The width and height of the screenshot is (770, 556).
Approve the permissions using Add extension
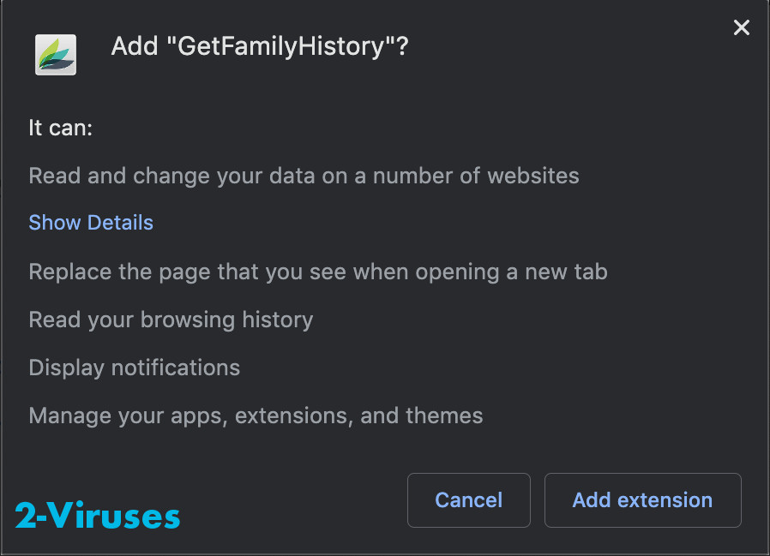coord(642,500)
